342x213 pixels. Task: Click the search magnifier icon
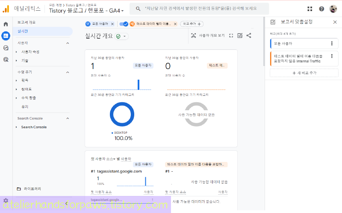[x=138, y=9]
